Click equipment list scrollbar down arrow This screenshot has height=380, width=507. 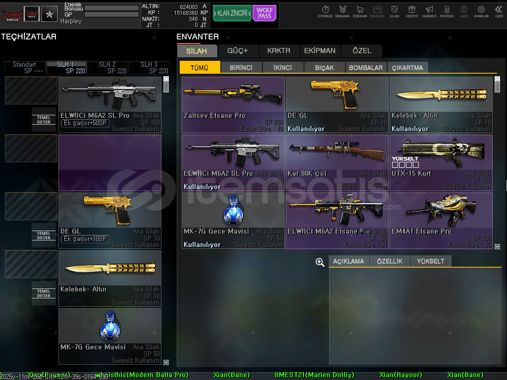click(166, 362)
